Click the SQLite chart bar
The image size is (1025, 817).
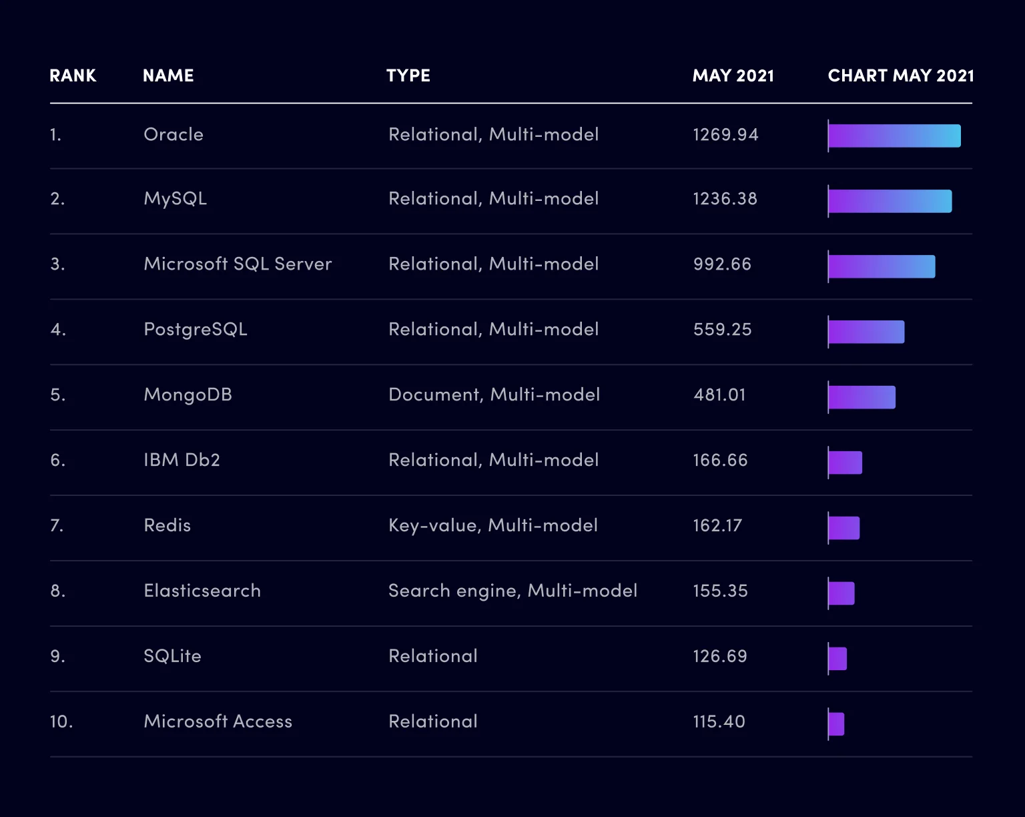pyautogui.click(x=837, y=659)
